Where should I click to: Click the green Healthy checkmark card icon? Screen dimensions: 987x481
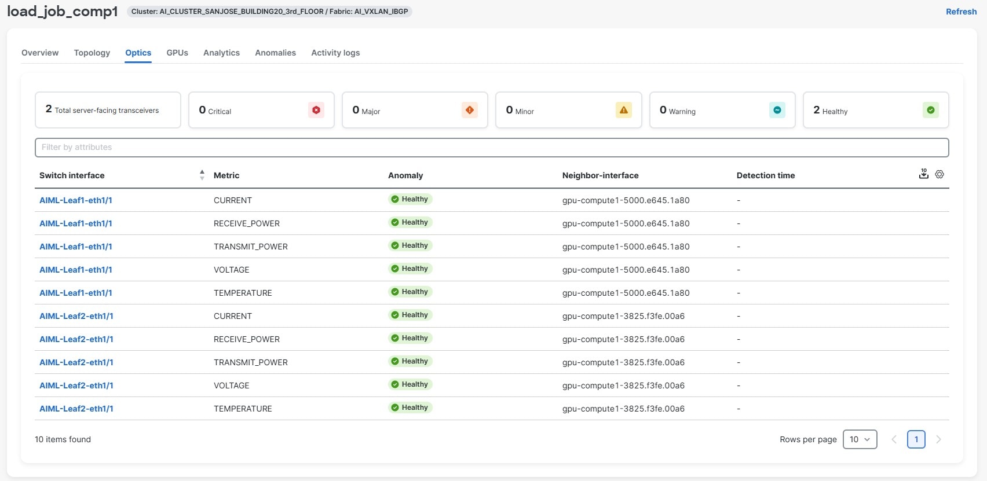click(x=930, y=110)
